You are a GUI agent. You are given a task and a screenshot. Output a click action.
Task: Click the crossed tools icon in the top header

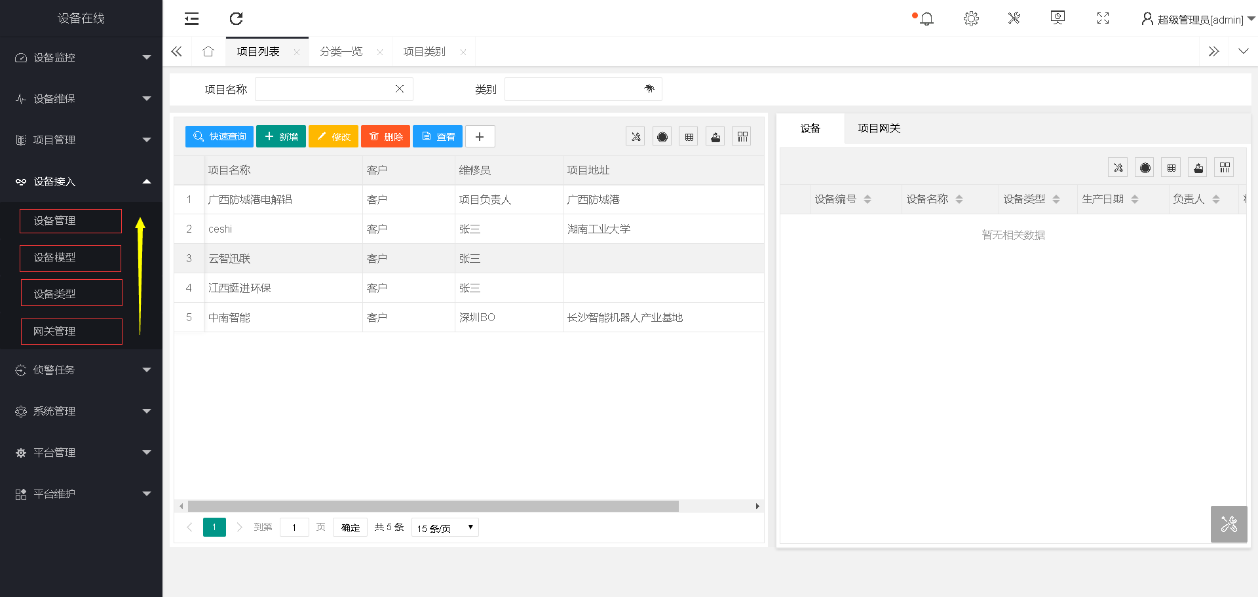[x=1014, y=18]
